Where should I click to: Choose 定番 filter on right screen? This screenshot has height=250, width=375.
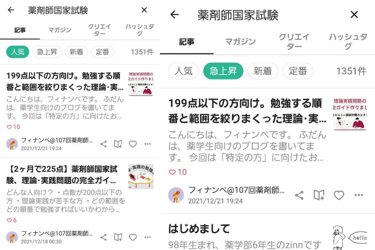click(298, 71)
